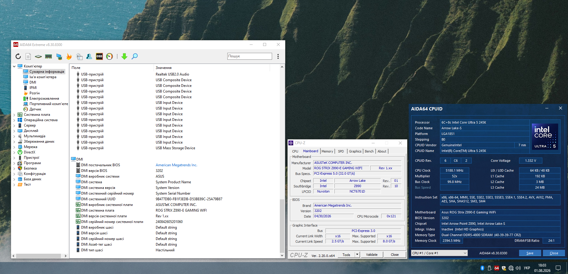Viewport: 568px width, 274px height.
Task: Expand the Збереження даних tree node
Action: 14,141
